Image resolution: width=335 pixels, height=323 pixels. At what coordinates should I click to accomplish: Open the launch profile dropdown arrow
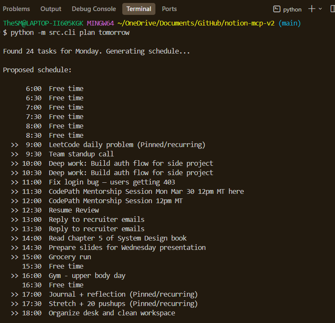coord(320,9)
